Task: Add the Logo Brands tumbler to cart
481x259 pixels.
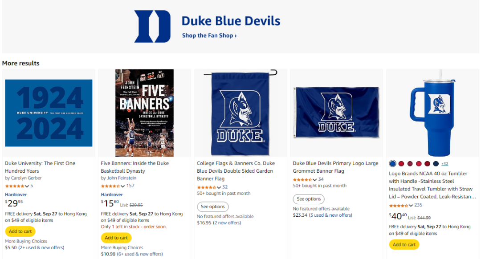Action: coord(404,244)
